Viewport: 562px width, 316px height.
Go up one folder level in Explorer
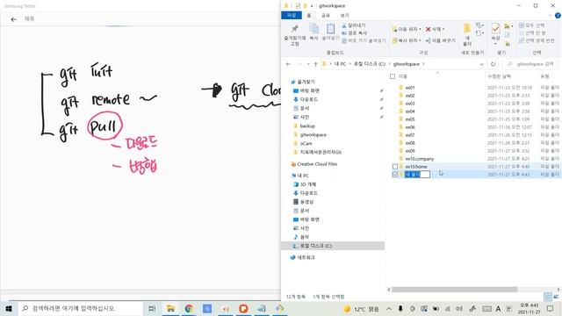315,64
